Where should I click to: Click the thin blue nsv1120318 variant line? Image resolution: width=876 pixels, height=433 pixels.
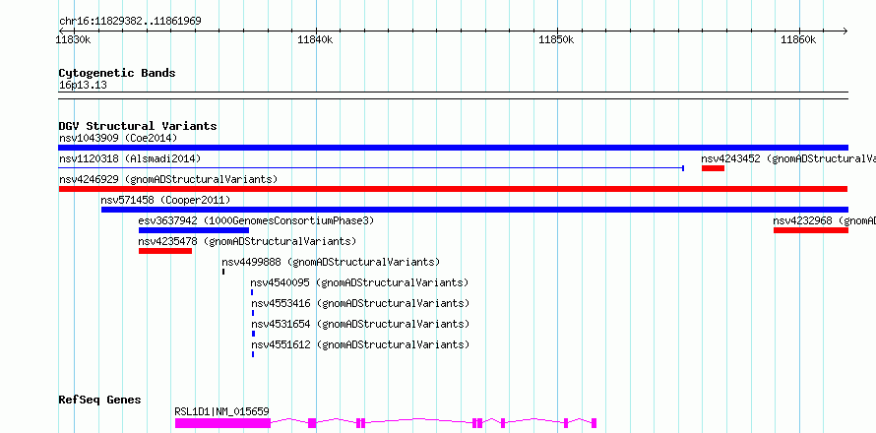pyautogui.click(x=371, y=168)
